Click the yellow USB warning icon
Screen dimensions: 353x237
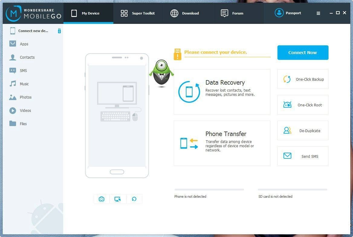coord(177,54)
